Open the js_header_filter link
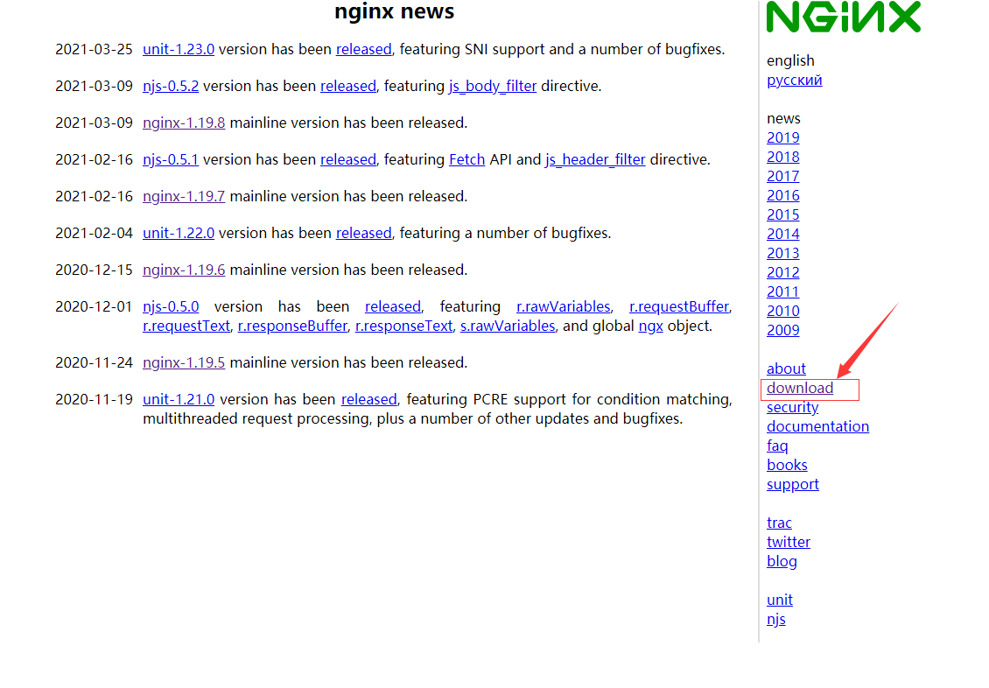989x688 pixels. pyautogui.click(x=595, y=159)
